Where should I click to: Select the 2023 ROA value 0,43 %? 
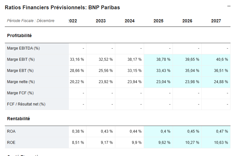(x=106, y=131)
